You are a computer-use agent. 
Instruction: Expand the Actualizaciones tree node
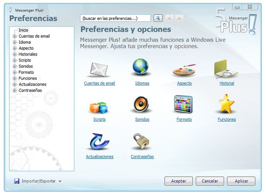[x=15, y=85]
